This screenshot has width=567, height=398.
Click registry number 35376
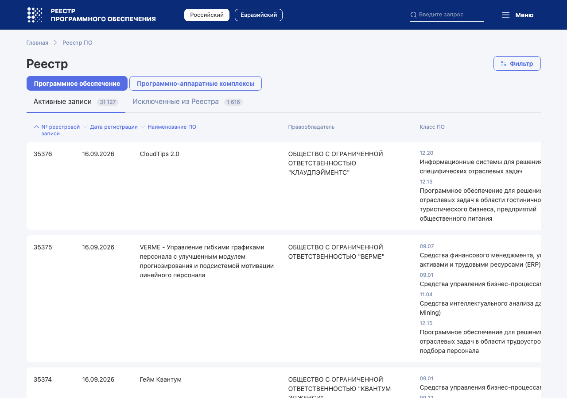coord(43,154)
